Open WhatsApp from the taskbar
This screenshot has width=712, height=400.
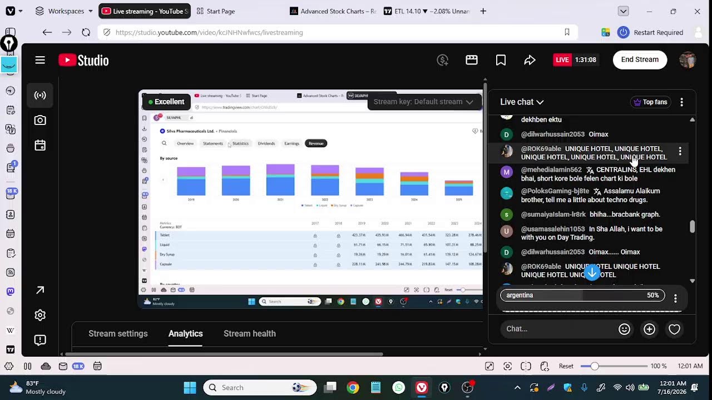[399, 388]
